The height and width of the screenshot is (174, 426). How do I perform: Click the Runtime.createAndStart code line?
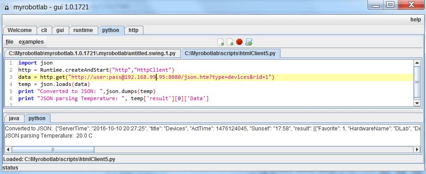pyautogui.click(x=96, y=70)
